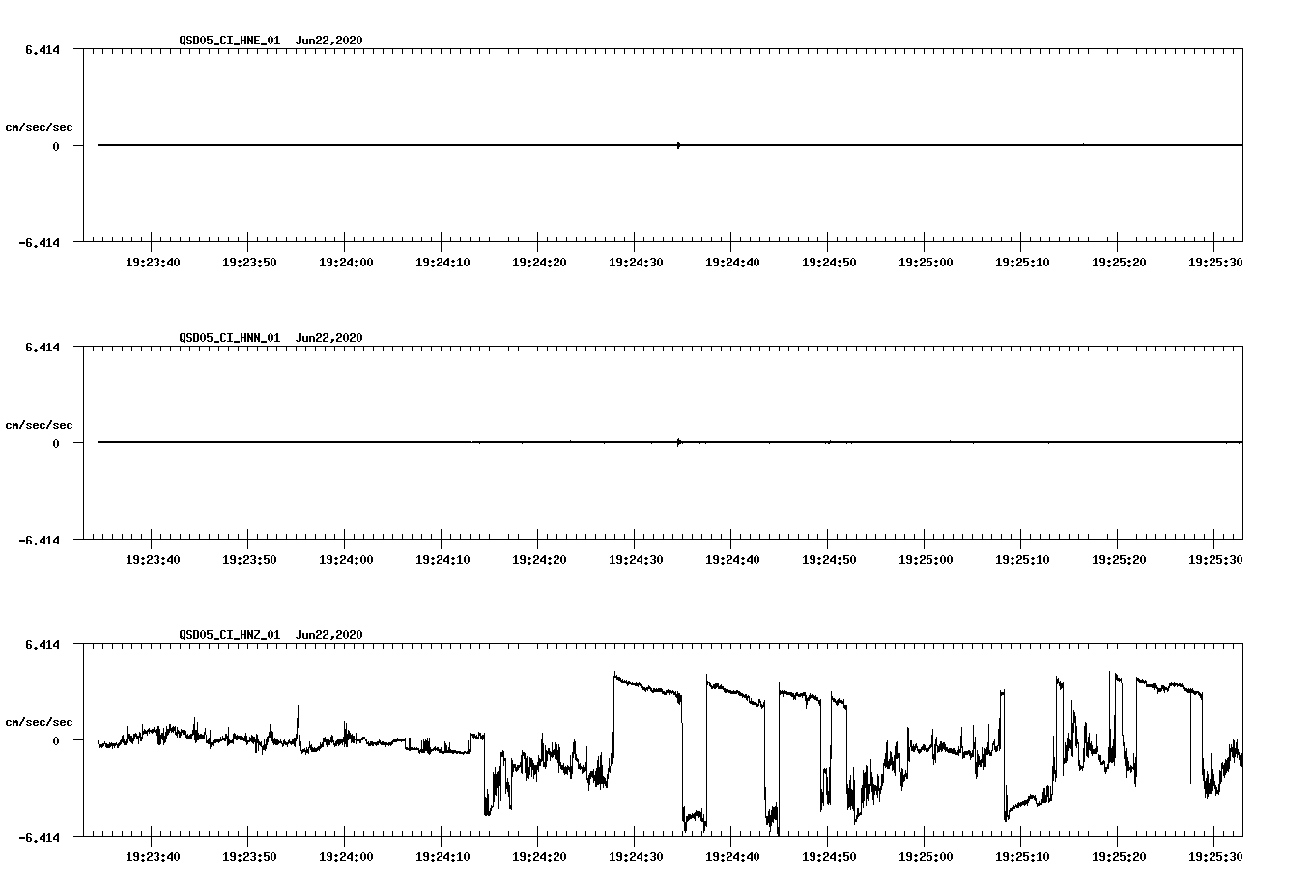Click the 19:24:40 time label under HNZ plot
This screenshot has width=1312, height=892.
tap(732, 857)
